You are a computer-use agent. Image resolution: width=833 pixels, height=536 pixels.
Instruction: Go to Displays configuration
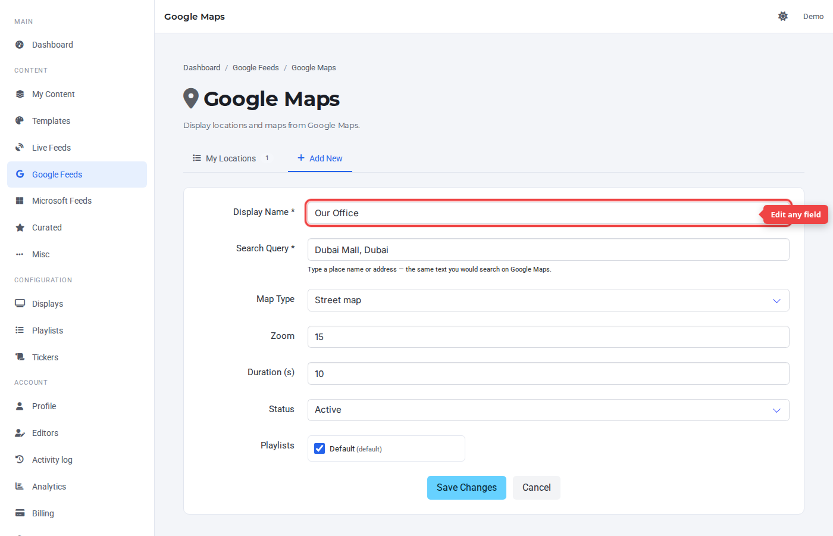tap(77, 304)
